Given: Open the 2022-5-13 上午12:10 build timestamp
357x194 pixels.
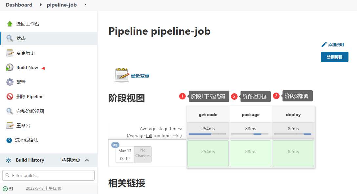Looking at the screenshot, I should 44,188.
